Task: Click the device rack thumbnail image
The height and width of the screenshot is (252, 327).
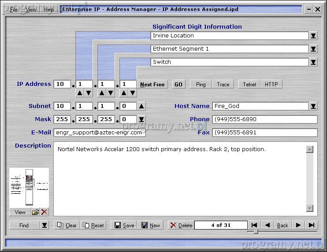Action: 29,188
